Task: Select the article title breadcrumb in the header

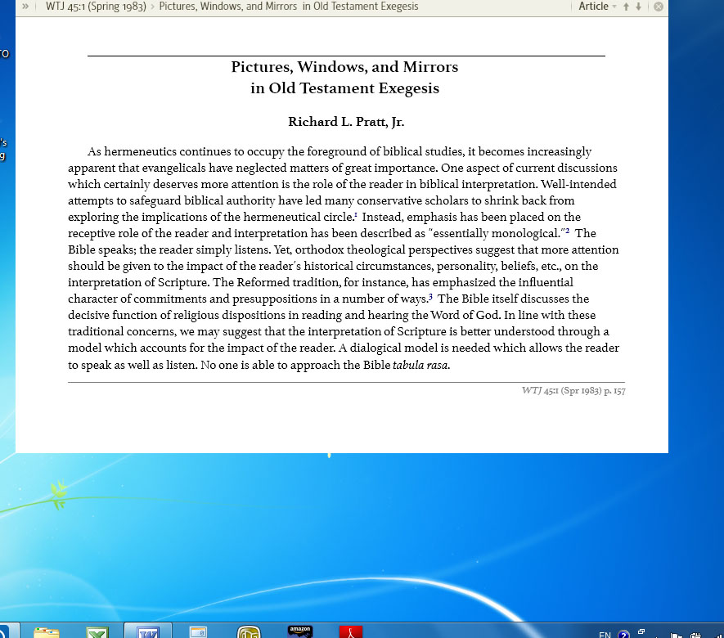Action: pyautogui.click(x=289, y=7)
